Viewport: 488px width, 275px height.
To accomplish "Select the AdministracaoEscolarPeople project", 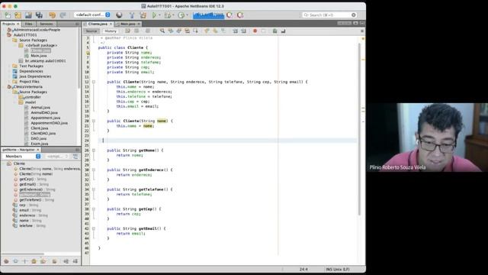I will [x=37, y=30].
